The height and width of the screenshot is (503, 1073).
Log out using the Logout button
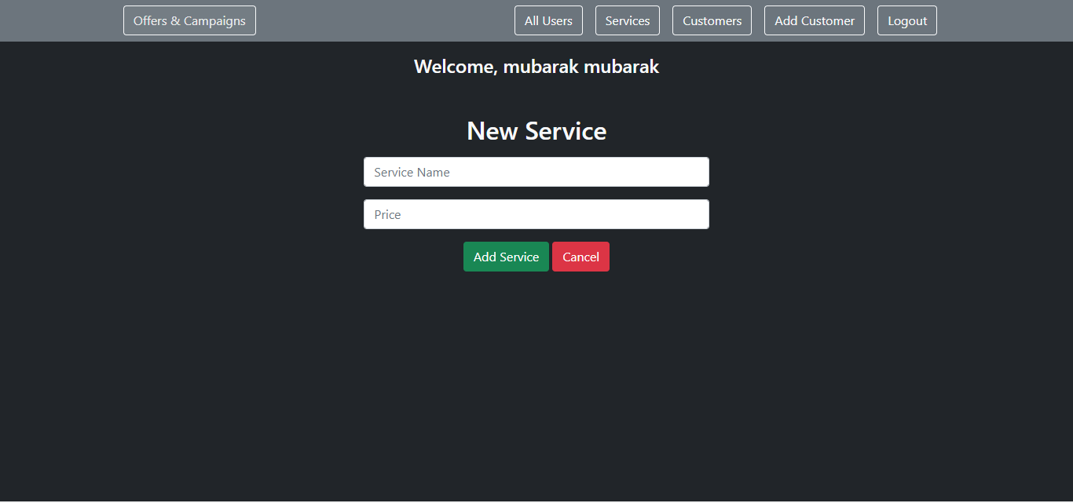coord(907,20)
